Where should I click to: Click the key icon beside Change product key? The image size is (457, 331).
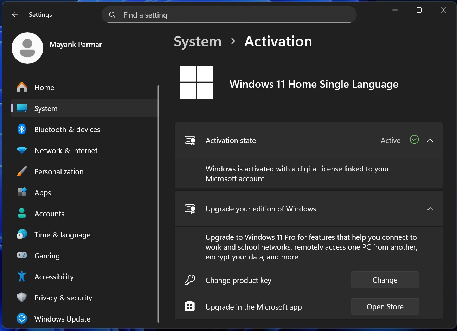pos(190,280)
